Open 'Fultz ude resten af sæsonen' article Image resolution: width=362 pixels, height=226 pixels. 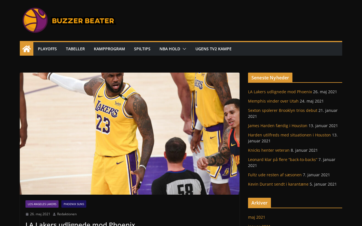click(275, 175)
